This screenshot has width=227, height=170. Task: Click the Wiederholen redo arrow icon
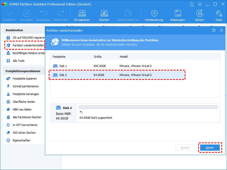coord(61,13)
